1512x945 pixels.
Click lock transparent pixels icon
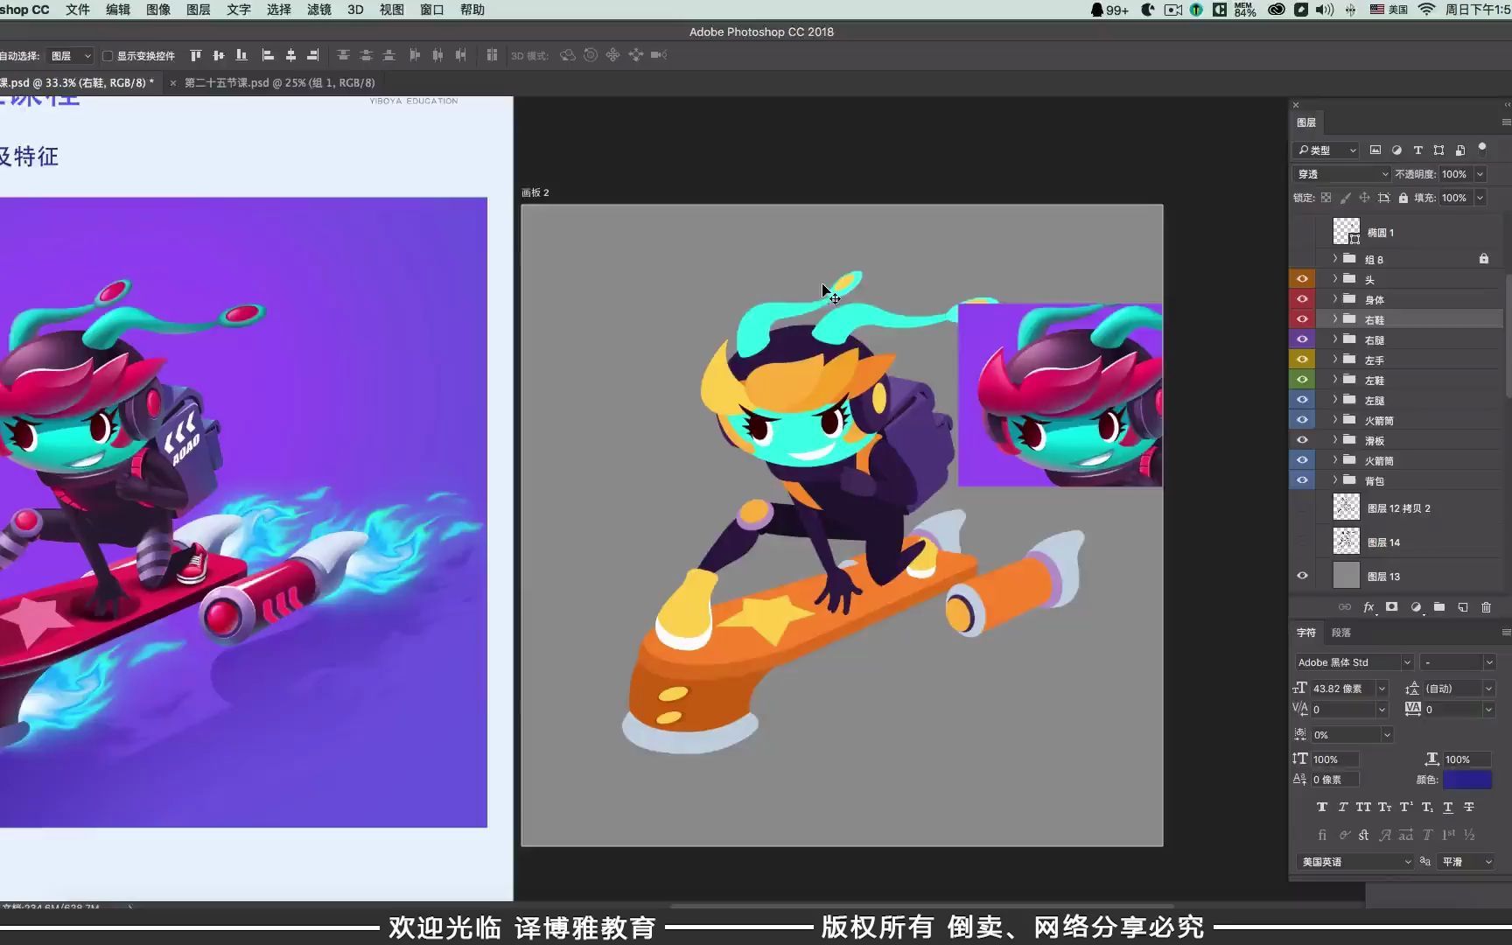click(x=1326, y=198)
